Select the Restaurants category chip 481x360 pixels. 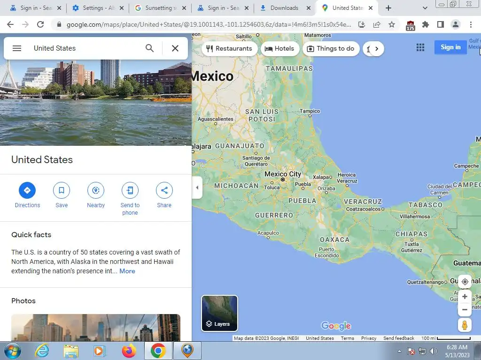229,48
